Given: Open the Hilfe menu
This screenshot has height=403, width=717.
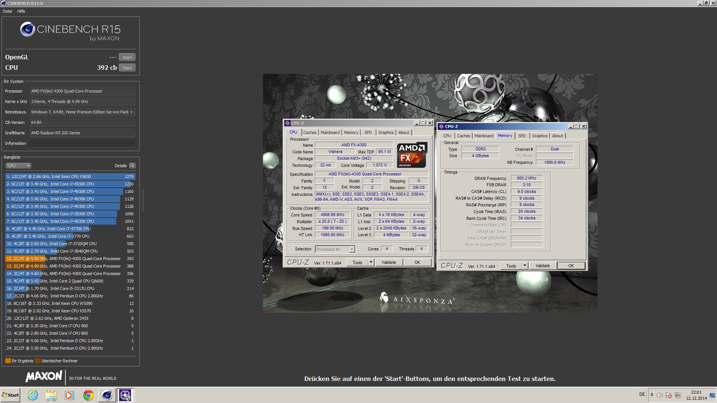Looking at the screenshot, I should point(21,11).
